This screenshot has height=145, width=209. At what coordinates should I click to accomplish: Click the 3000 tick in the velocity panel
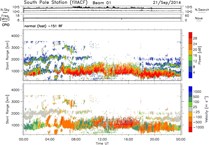(15, 102)
